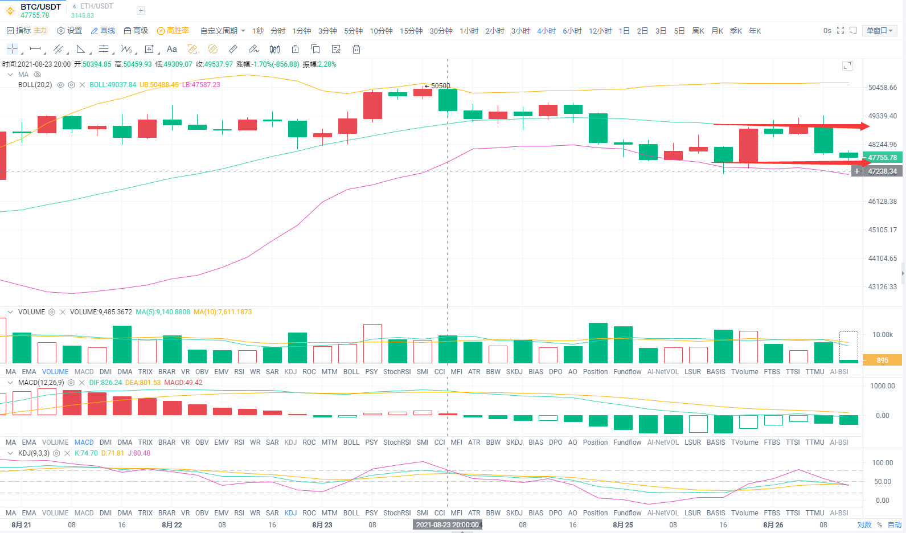Remove the VOLUME indicator
Viewport: 906px width, 533px height.
(x=63, y=312)
